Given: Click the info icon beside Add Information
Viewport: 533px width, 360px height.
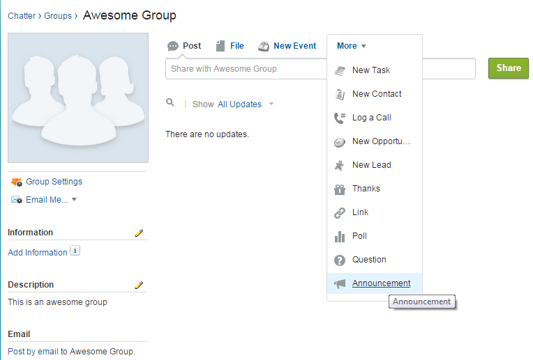Looking at the screenshot, I should point(75,251).
